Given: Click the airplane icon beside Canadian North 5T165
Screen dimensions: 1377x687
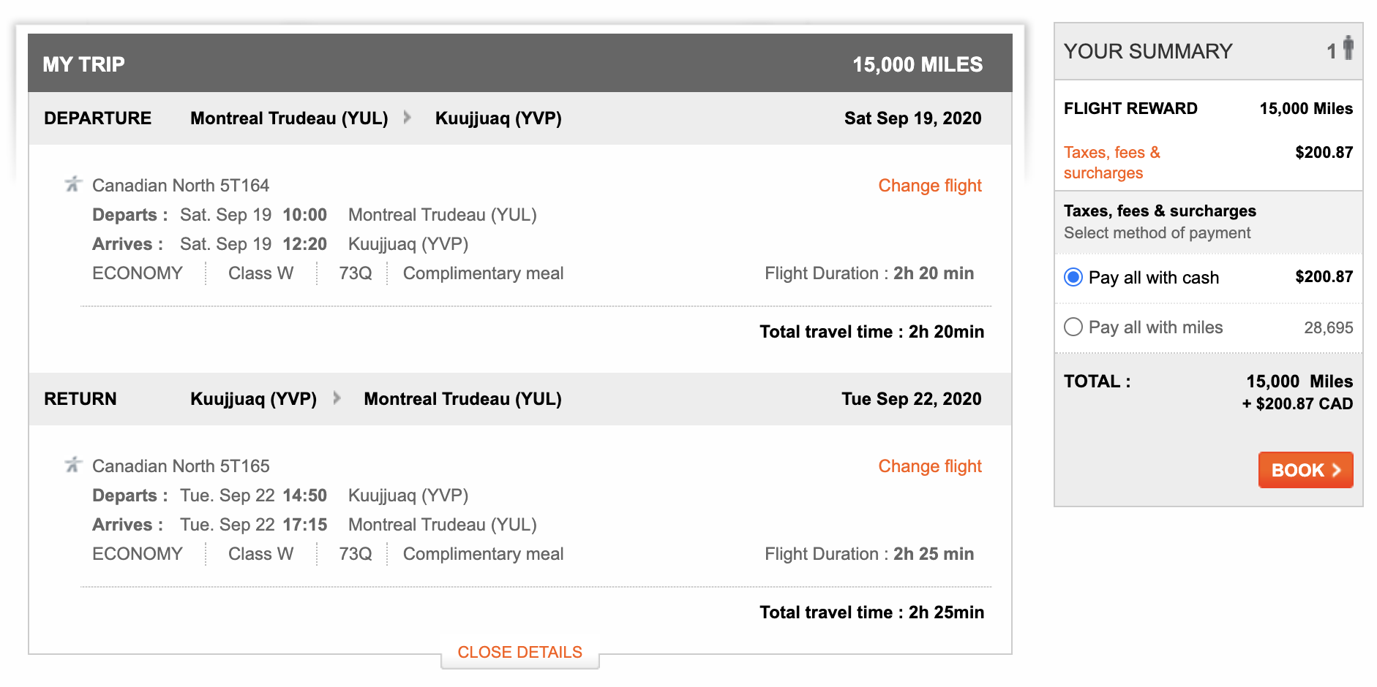Looking at the screenshot, I should point(72,465).
